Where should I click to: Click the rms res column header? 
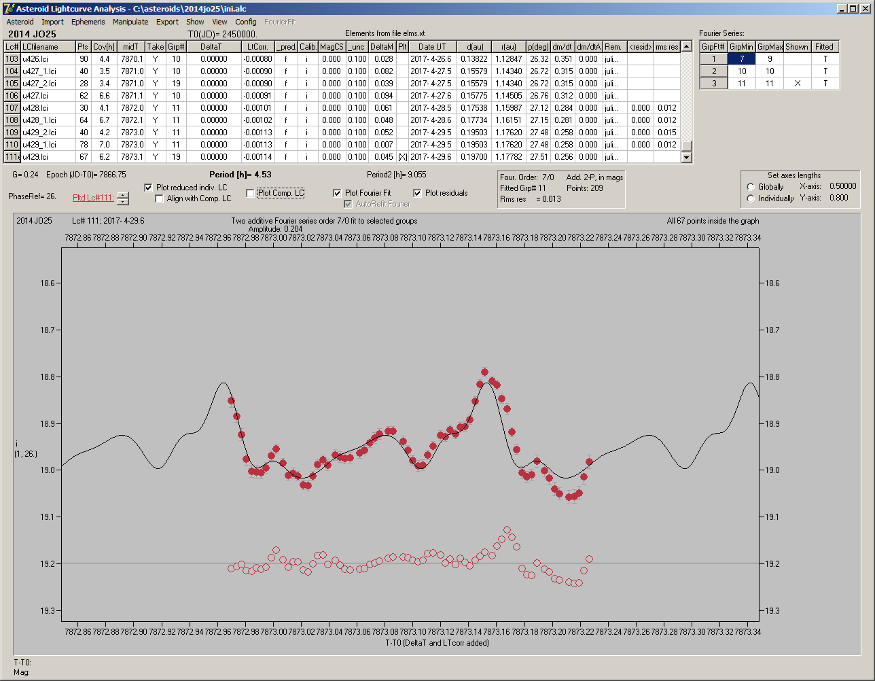[x=666, y=47]
